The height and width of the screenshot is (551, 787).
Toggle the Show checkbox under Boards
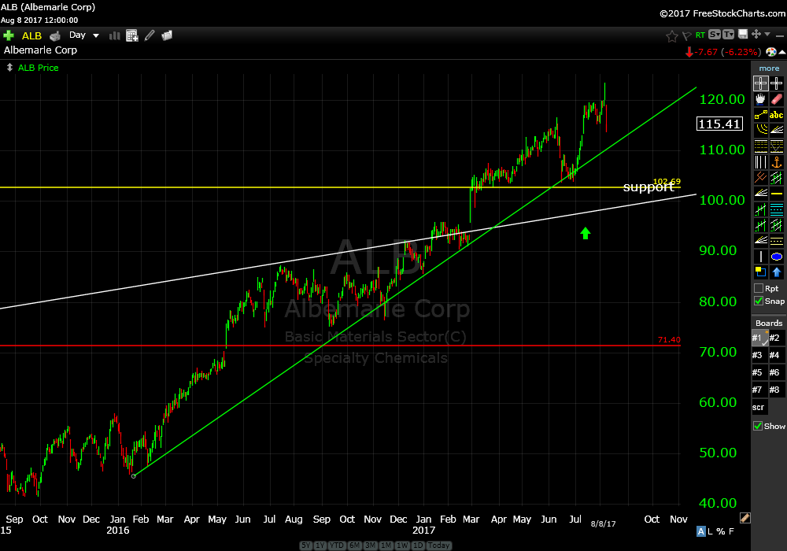759,426
